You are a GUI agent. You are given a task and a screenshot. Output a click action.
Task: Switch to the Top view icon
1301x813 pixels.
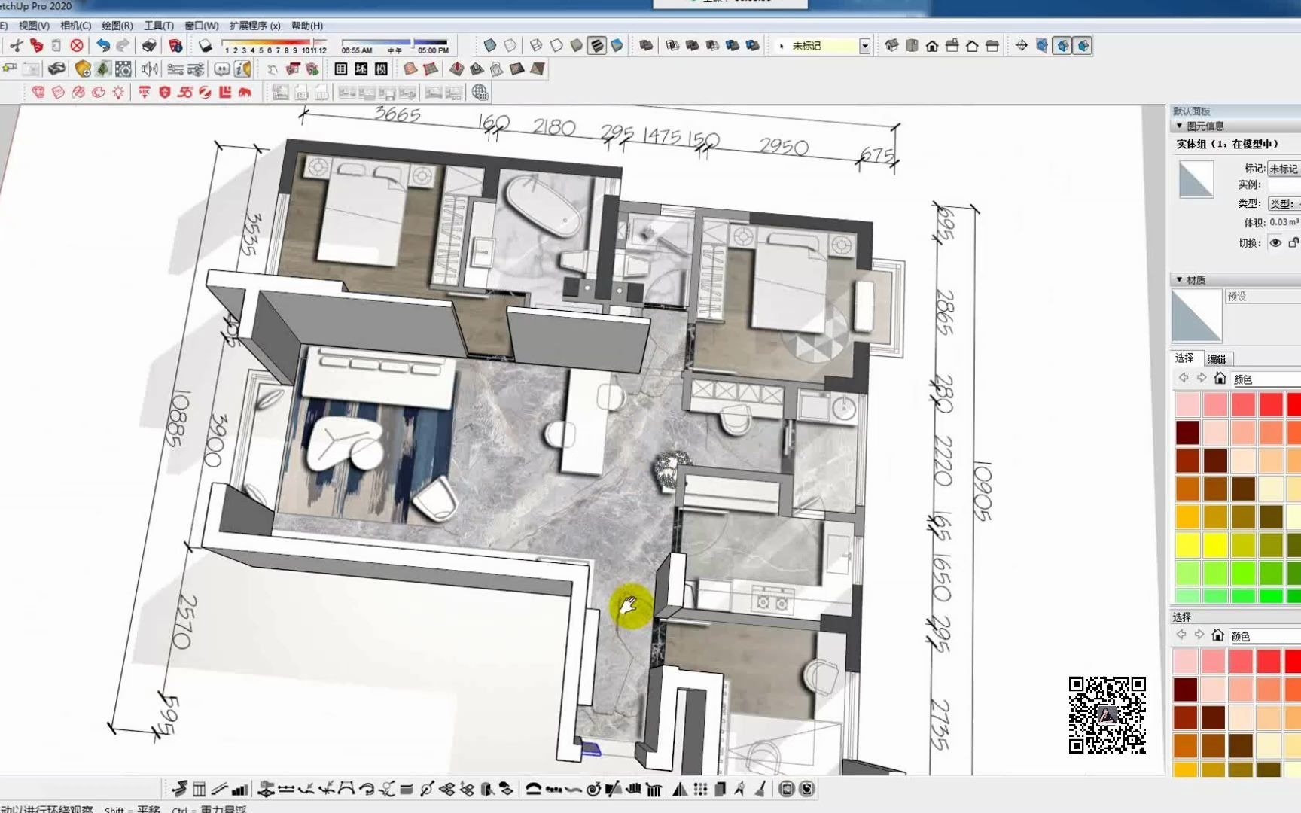[913, 46]
